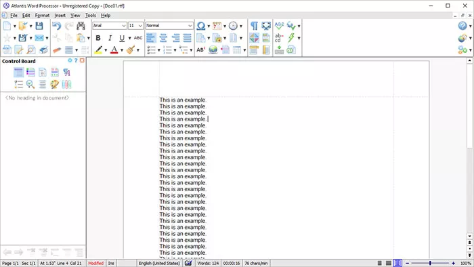The width and height of the screenshot is (474, 267).
Task: Open the Normal style dropdown
Action: [169, 26]
